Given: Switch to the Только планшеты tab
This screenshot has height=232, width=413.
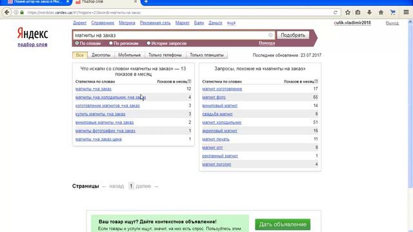Looking at the screenshot, I should (x=206, y=55).
